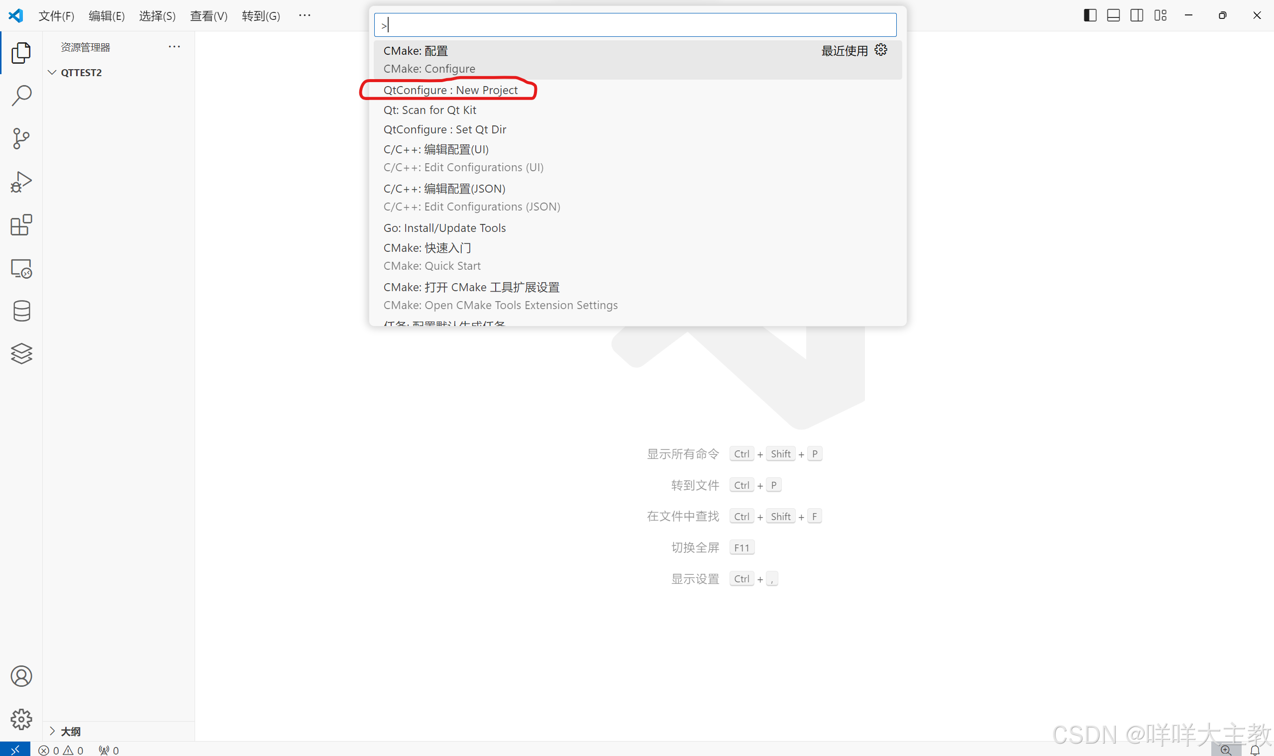Screen dimensions: 1274x756
Task: Open the stacked layers icon in activity bar
Action: [x=21, y=353]
